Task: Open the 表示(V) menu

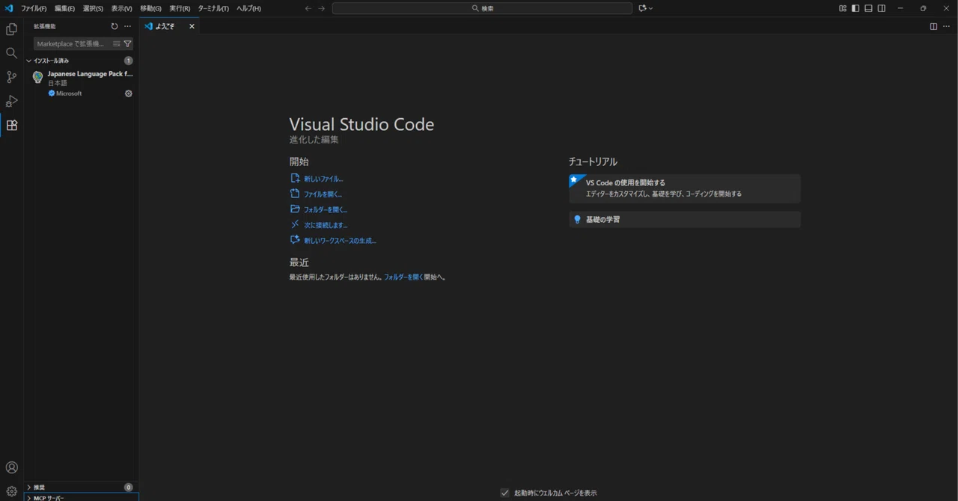Action: coord(121,8)
